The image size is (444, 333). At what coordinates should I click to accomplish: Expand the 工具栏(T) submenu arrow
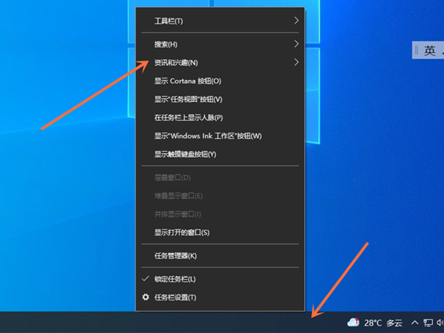tap(297, 21)
